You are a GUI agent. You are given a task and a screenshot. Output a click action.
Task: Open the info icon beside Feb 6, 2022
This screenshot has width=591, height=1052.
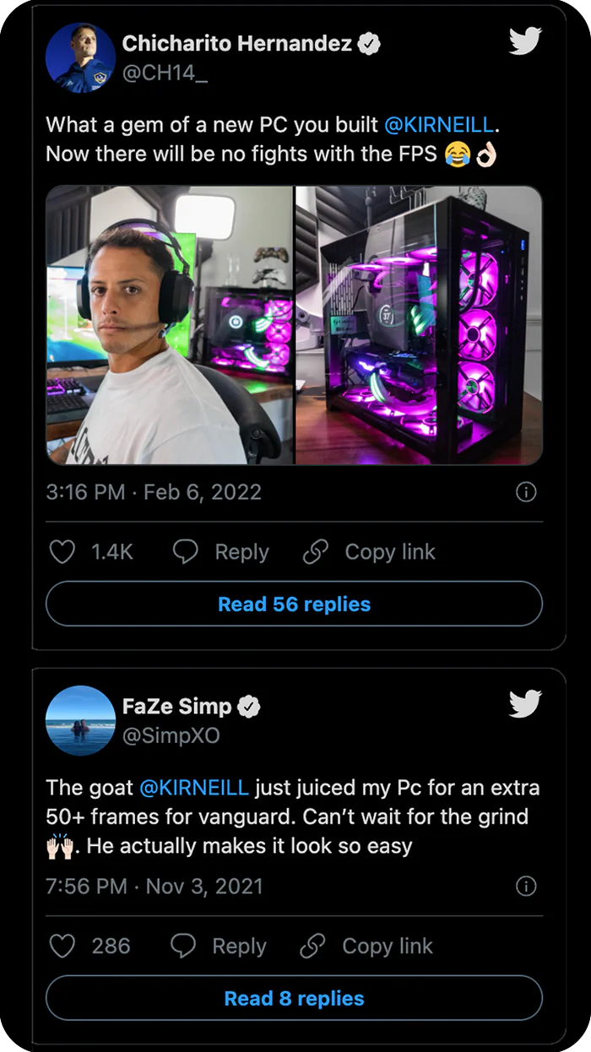pos(525,492)
